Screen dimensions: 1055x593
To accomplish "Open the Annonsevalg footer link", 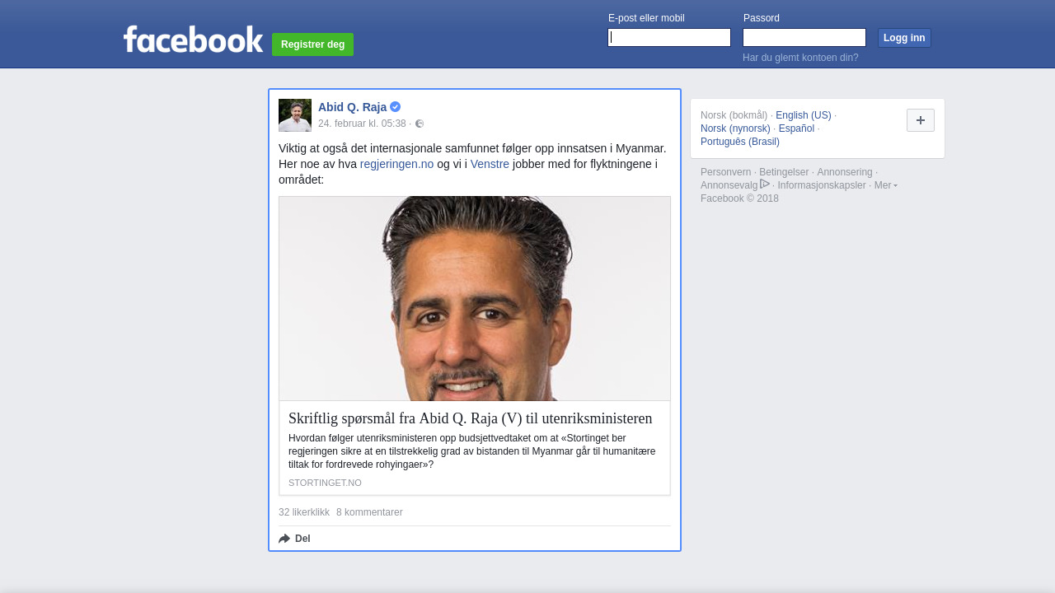I will (729, 185).
